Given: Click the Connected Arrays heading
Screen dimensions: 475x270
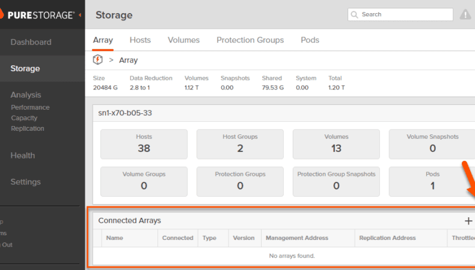Looking at the screenshot, I should coord(129,220).
